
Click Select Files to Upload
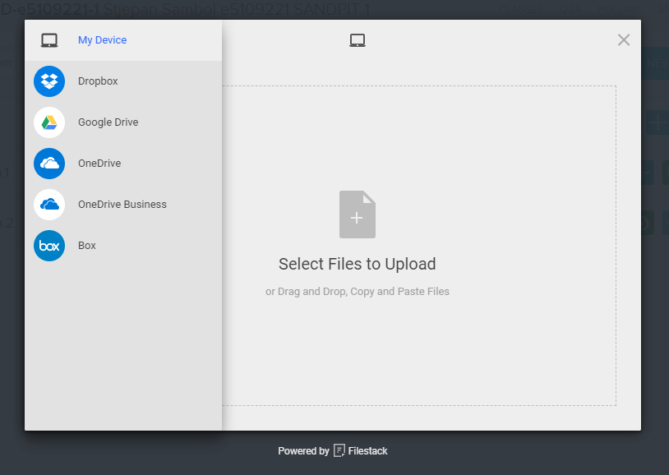358,264
